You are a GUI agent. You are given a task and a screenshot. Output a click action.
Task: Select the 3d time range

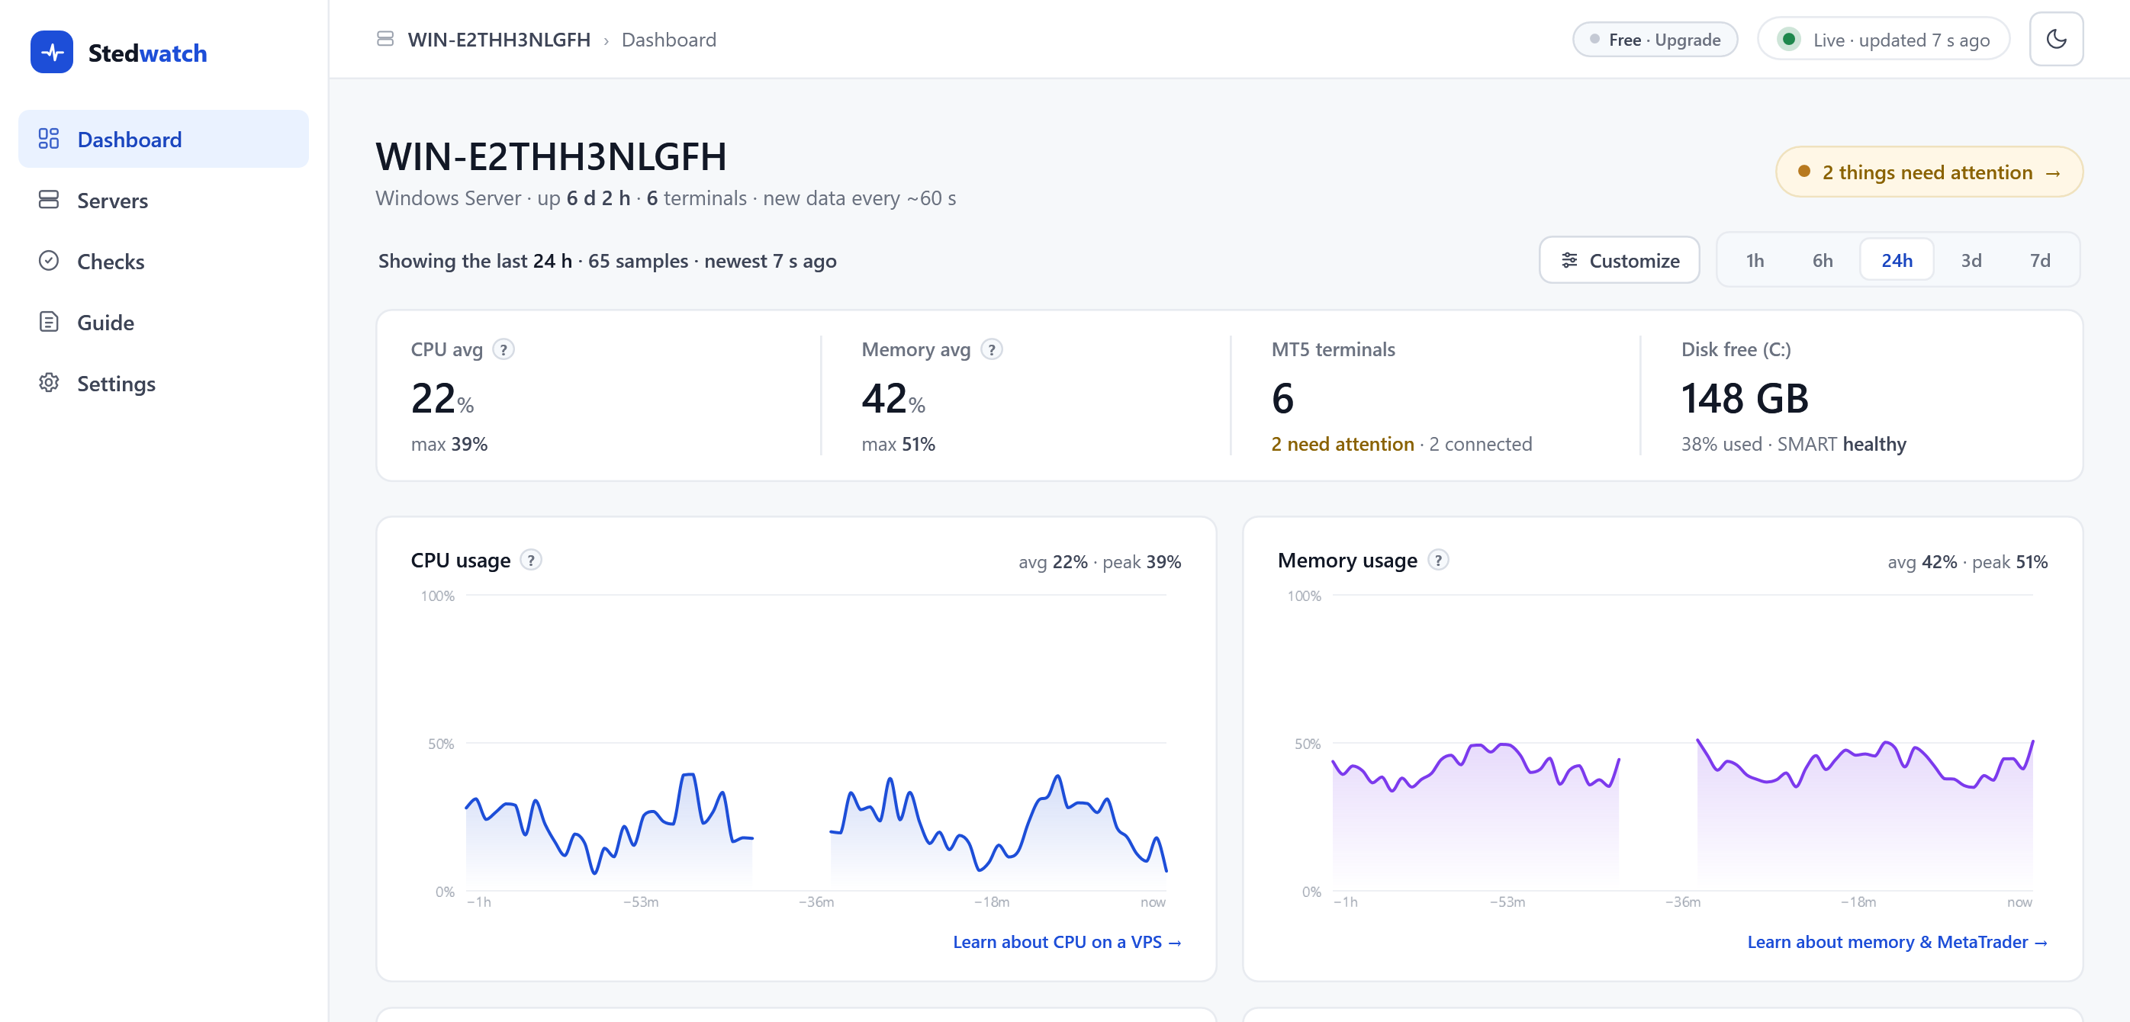click(x=1971, y=261)
